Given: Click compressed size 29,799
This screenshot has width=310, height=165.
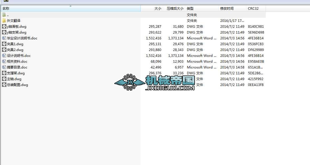Looking at the screenshot, I should click(178, 32).
